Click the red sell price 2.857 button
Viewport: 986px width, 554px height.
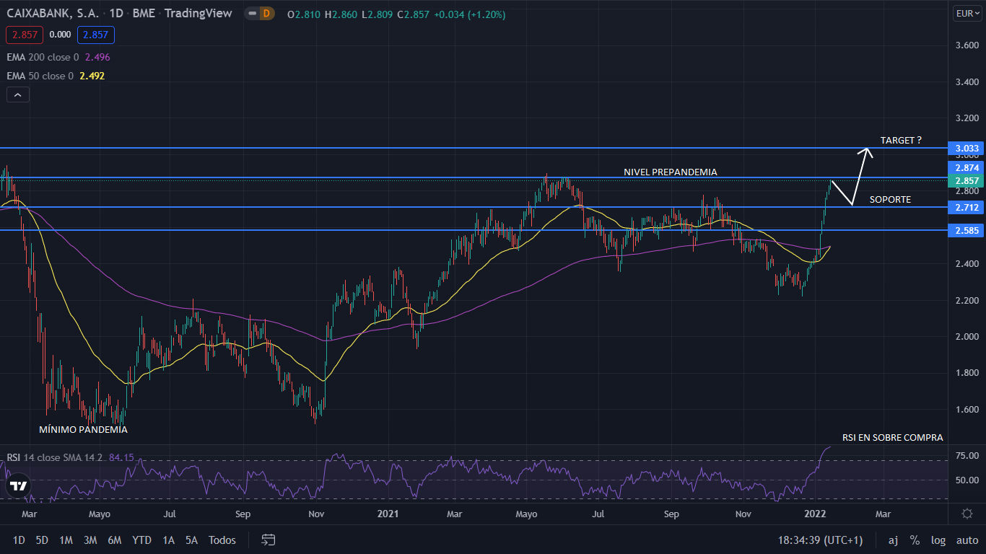25,35
